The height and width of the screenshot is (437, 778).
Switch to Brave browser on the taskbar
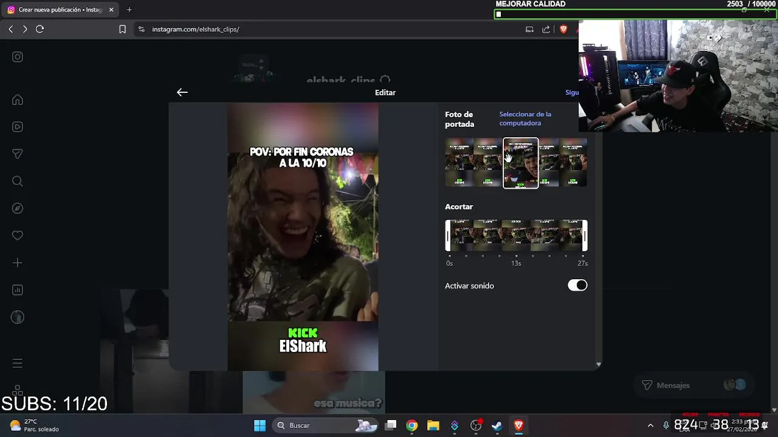pyautogui.click(x=518, y=425)
